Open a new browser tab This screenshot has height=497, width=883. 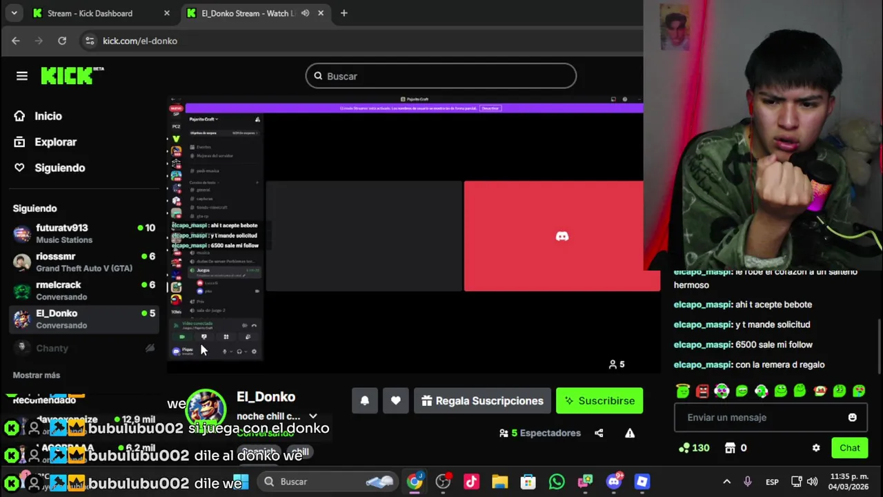click(x=344, y=13)
